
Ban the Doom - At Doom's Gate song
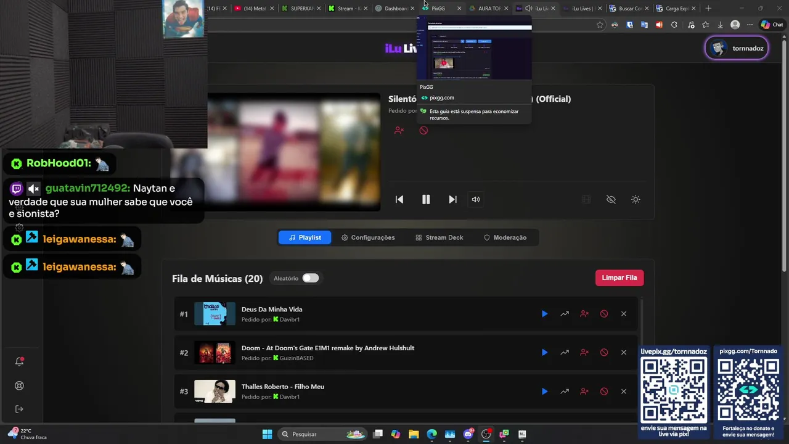pos(604,353)
